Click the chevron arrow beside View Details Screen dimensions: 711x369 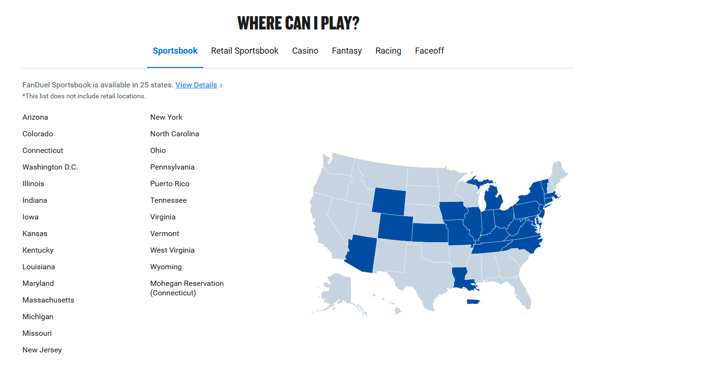pos(221,85)
